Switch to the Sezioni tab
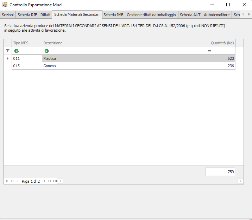 pyautogui.click(x=8, y=15)
